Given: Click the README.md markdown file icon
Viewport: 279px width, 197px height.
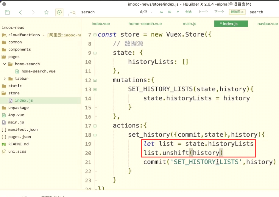Looking at the screenshot, I should click(x=4, y=144).
